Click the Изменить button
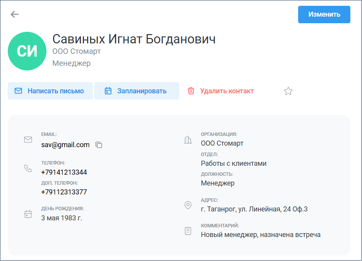 click(324, 14)
